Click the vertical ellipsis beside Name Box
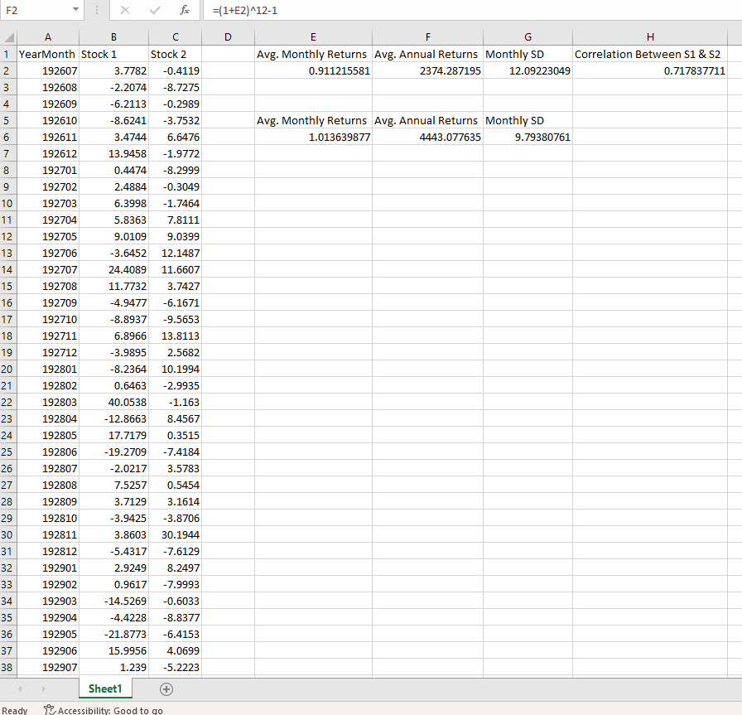The width and height of the screenshot is (742, 715). 97,11
